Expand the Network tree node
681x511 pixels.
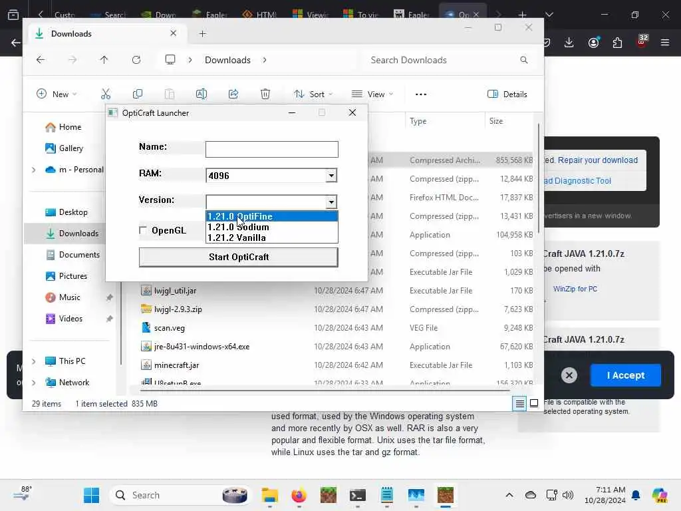[x=34, y=383]
